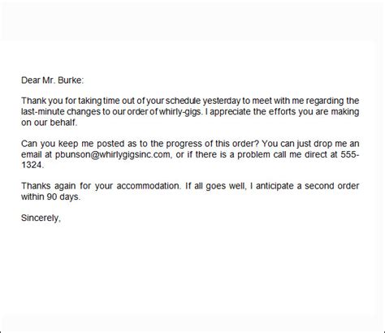Click the salutation 'Dear Mr. Burke:'
Viewport: 385px width, 333px height.
tap(53, 80)
